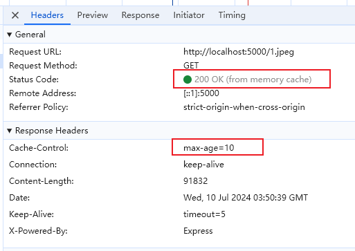Close the request details panel
This screenshot has width=355, height=251.
15,15
